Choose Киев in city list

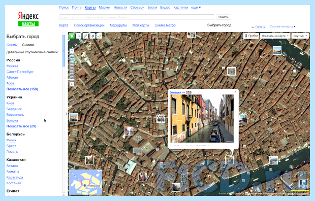click(x=10, y=103)
